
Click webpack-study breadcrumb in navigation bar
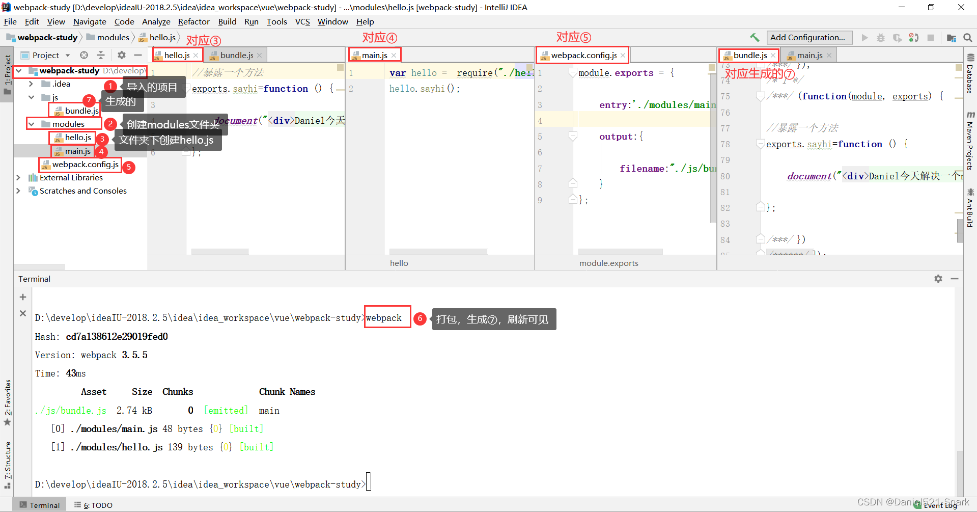[x=42, y=37]
